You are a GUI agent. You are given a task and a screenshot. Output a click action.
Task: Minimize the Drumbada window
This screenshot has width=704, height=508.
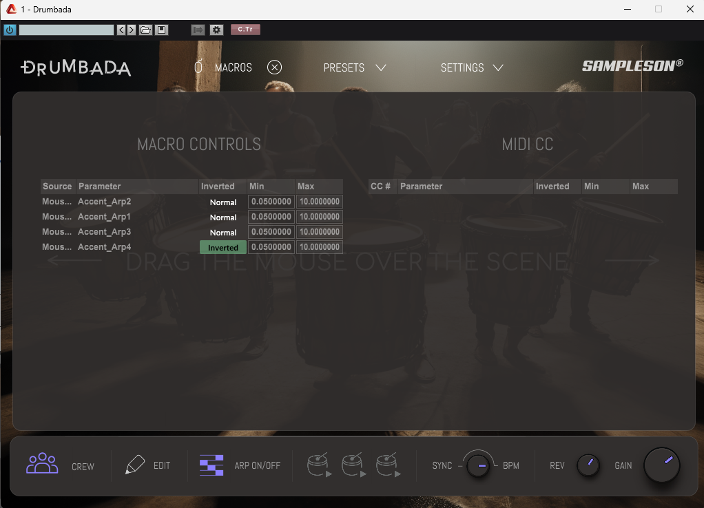click(628, 9)
